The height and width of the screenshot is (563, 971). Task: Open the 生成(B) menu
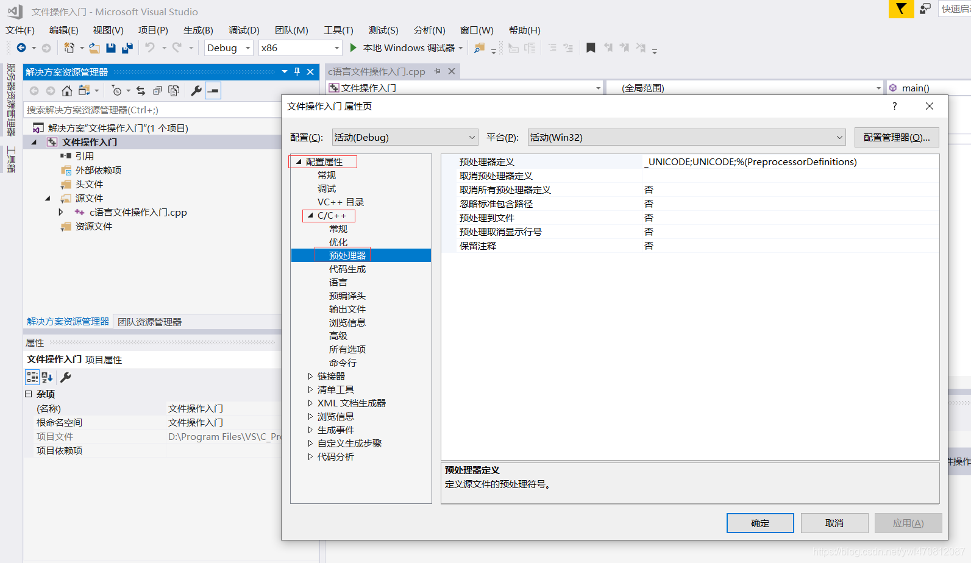(x=198, y=30)
